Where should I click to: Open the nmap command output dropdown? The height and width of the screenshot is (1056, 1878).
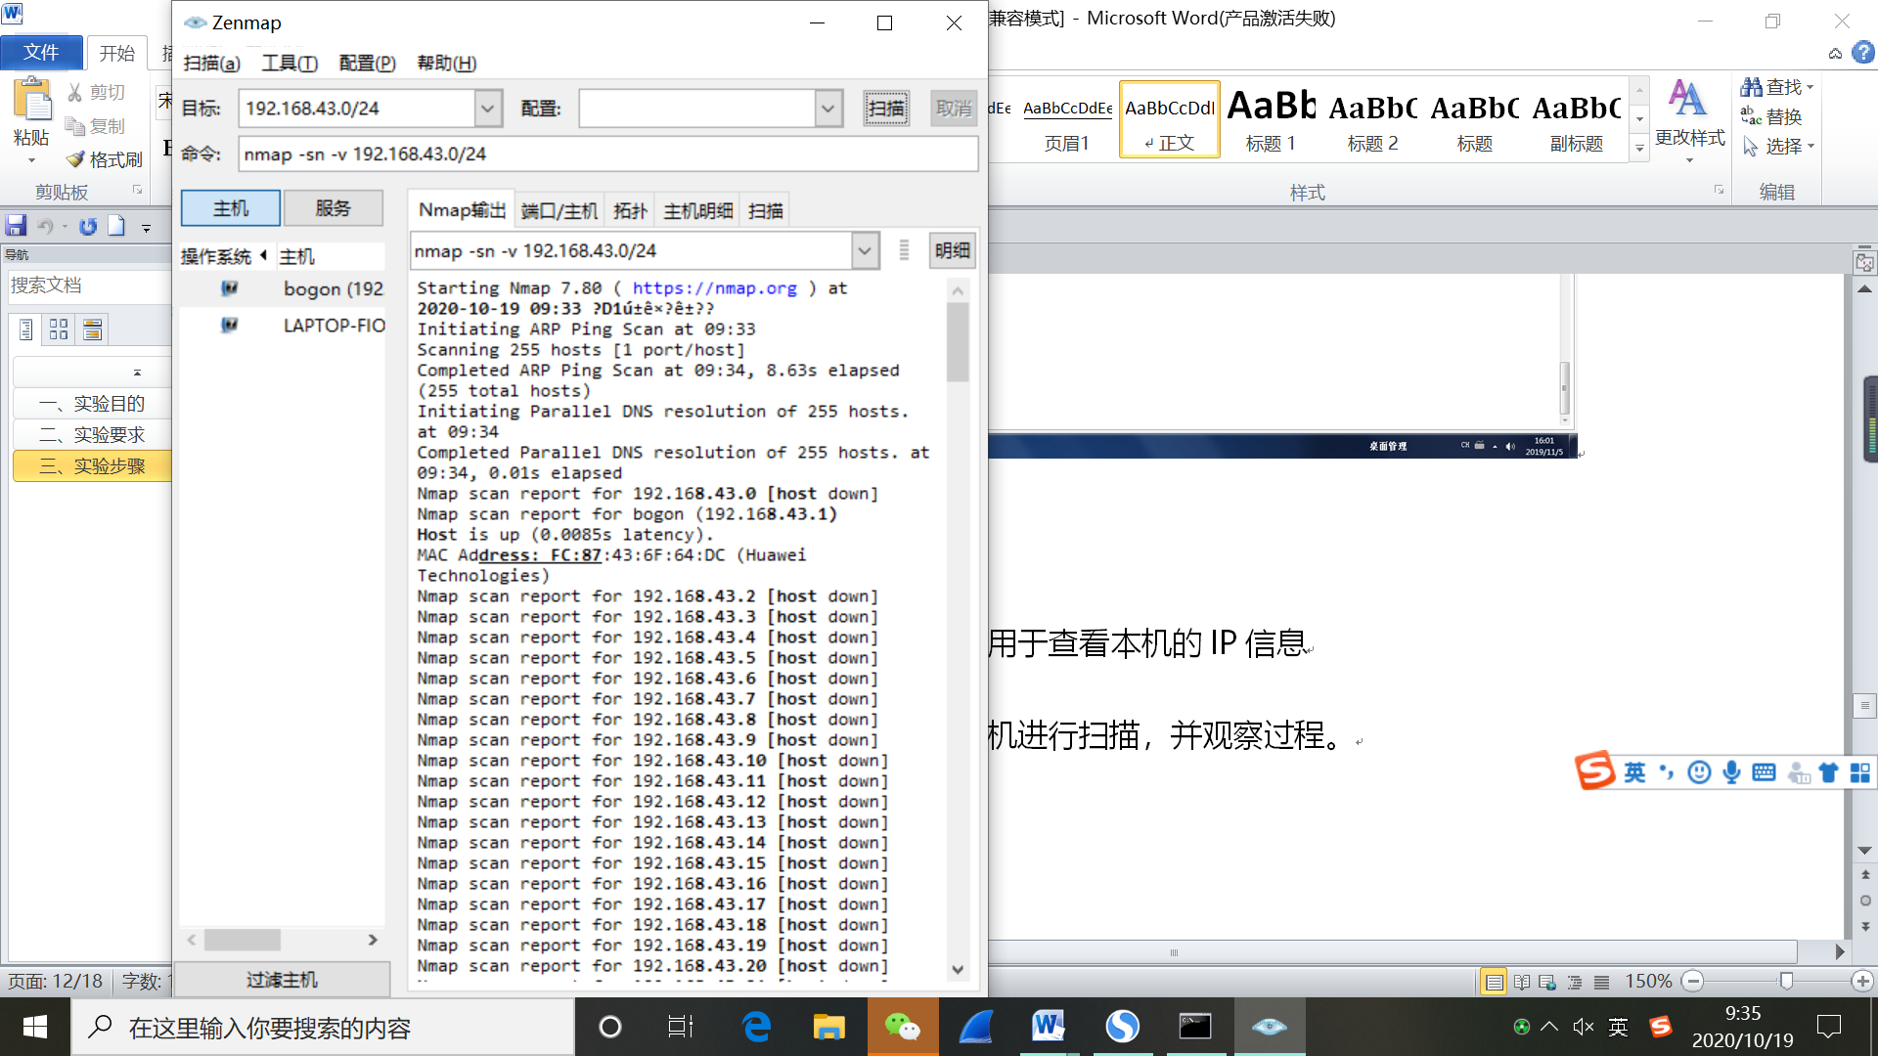click(x=865, y=251)
